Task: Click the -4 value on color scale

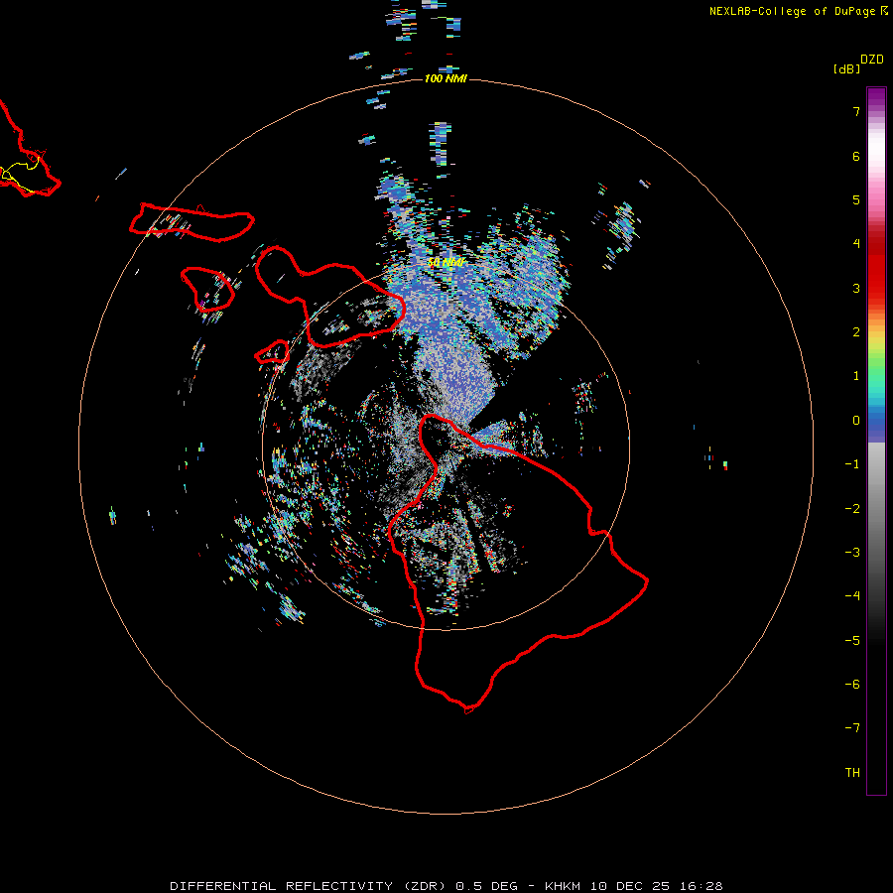Action: (852, 596)
